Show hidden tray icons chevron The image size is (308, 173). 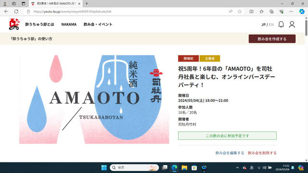237,168
